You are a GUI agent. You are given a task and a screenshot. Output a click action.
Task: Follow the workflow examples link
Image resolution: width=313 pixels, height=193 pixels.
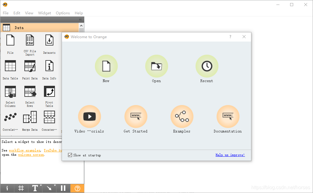(x=24, y=150)
